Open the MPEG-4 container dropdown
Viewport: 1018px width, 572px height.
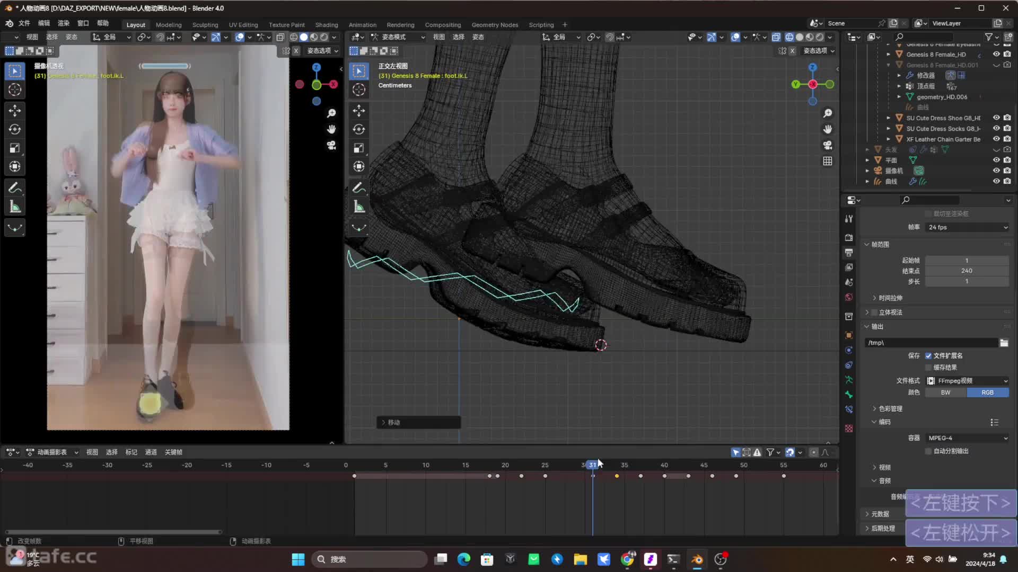click(967, 438)
